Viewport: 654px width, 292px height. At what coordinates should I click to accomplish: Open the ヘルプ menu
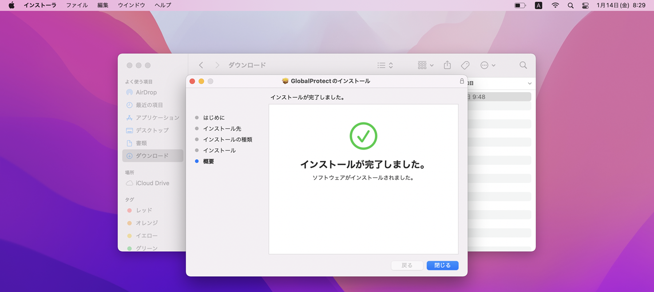(x=163, y=5)
